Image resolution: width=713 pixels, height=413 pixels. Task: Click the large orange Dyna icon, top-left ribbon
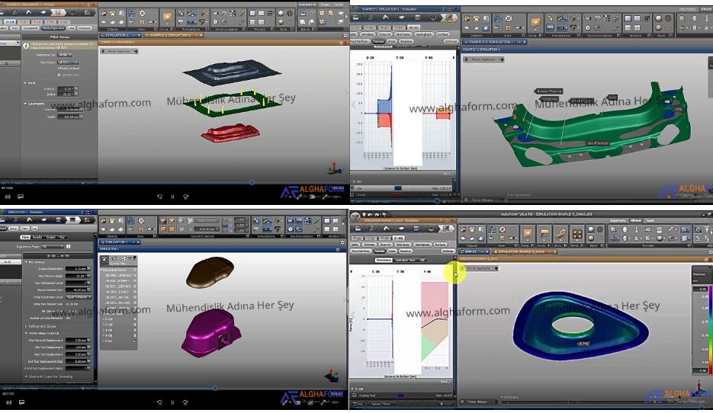pyautogui.click(x=167, y=18)
